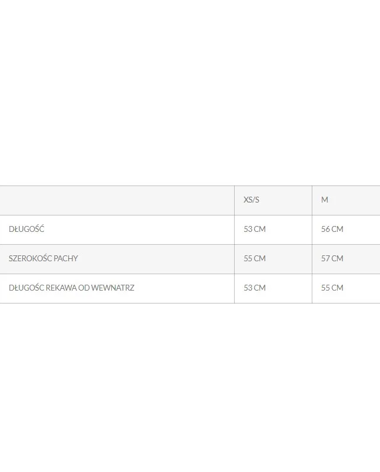
Task: Click 53 CM in the DŁUGOŚĆ row
Action: click(255, 229)
